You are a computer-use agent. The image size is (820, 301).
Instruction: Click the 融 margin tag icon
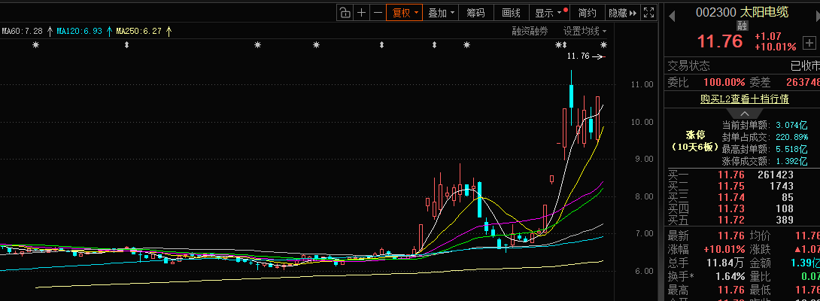coord(743,25)
